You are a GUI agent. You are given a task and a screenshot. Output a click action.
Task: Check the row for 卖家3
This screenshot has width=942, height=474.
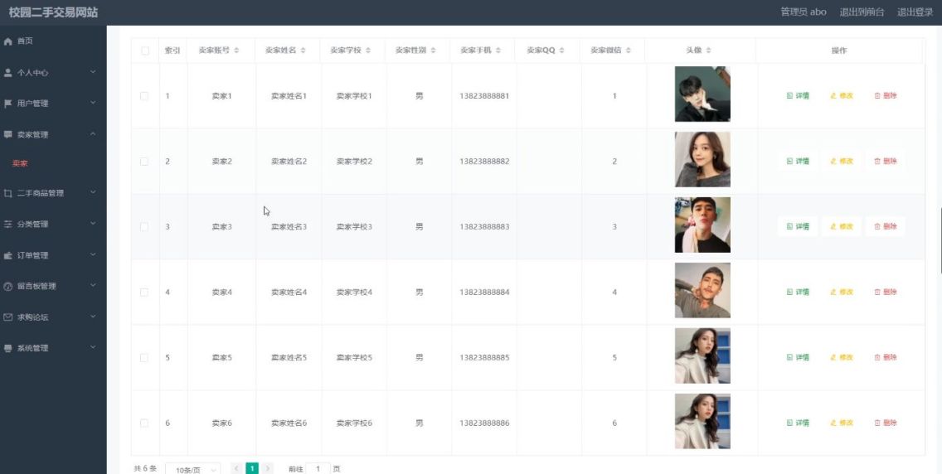(x=144, y=227)
